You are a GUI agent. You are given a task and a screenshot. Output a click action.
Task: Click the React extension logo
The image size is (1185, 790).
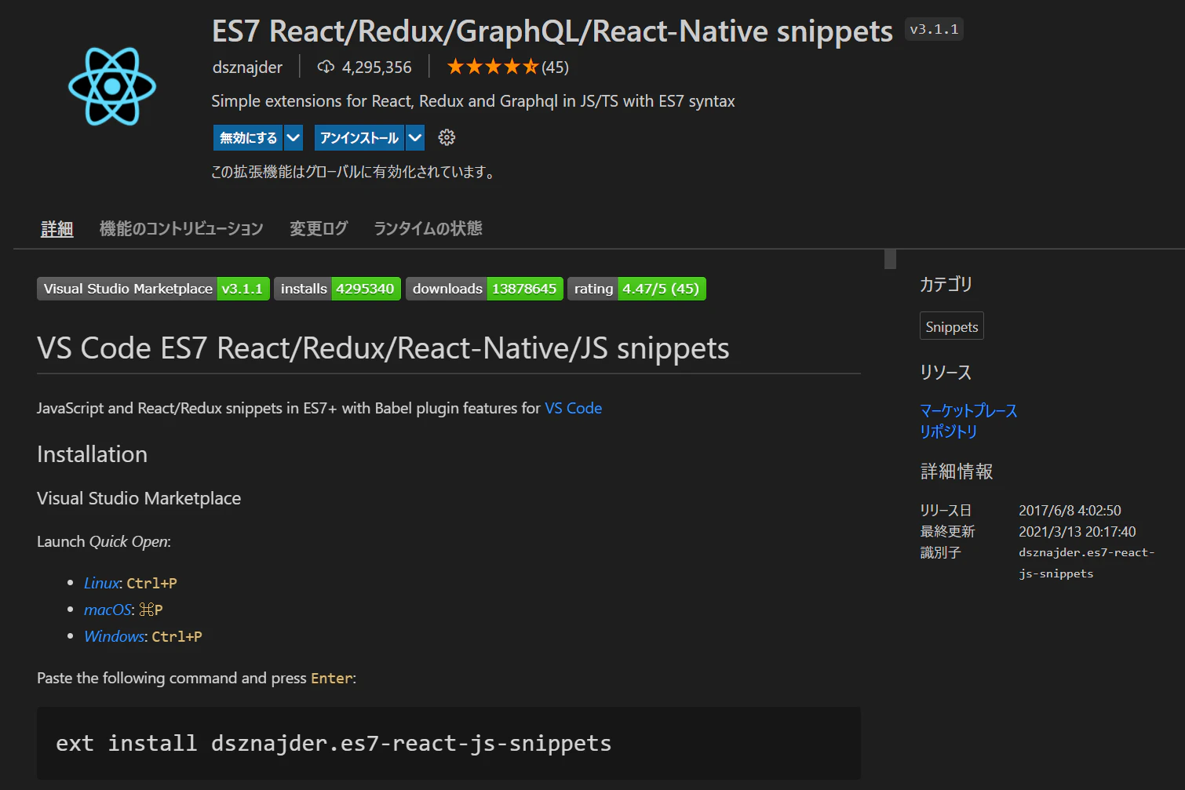pos(112,86)
